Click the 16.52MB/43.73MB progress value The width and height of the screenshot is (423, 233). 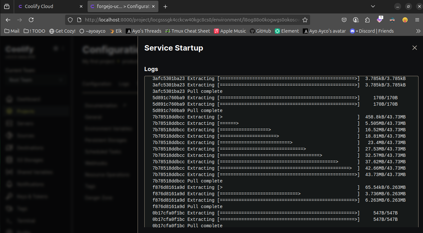[x=385, y=130]
